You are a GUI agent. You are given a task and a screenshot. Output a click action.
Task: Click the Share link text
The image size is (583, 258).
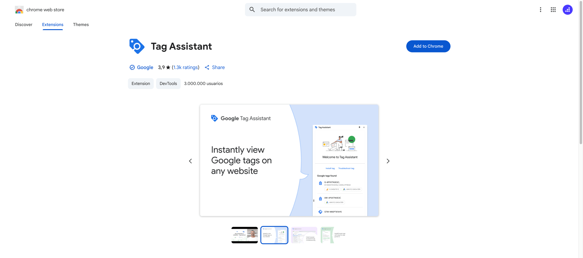[218, 67]
